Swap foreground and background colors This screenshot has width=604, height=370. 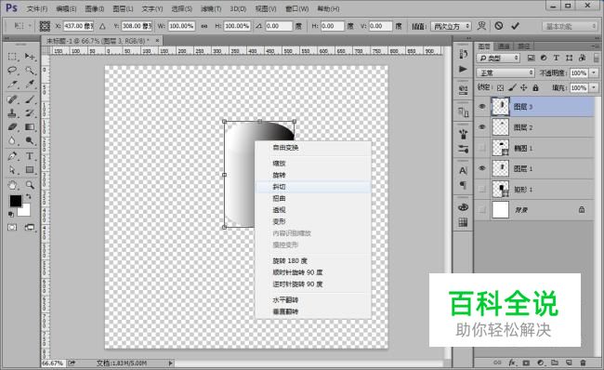[x=28, y=196]
